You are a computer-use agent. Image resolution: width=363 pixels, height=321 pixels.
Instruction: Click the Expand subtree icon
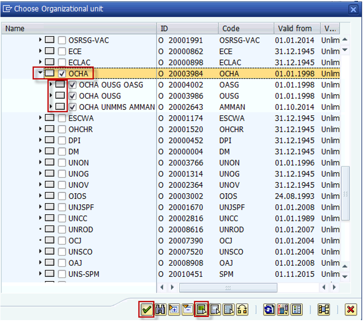coord(174,309)
